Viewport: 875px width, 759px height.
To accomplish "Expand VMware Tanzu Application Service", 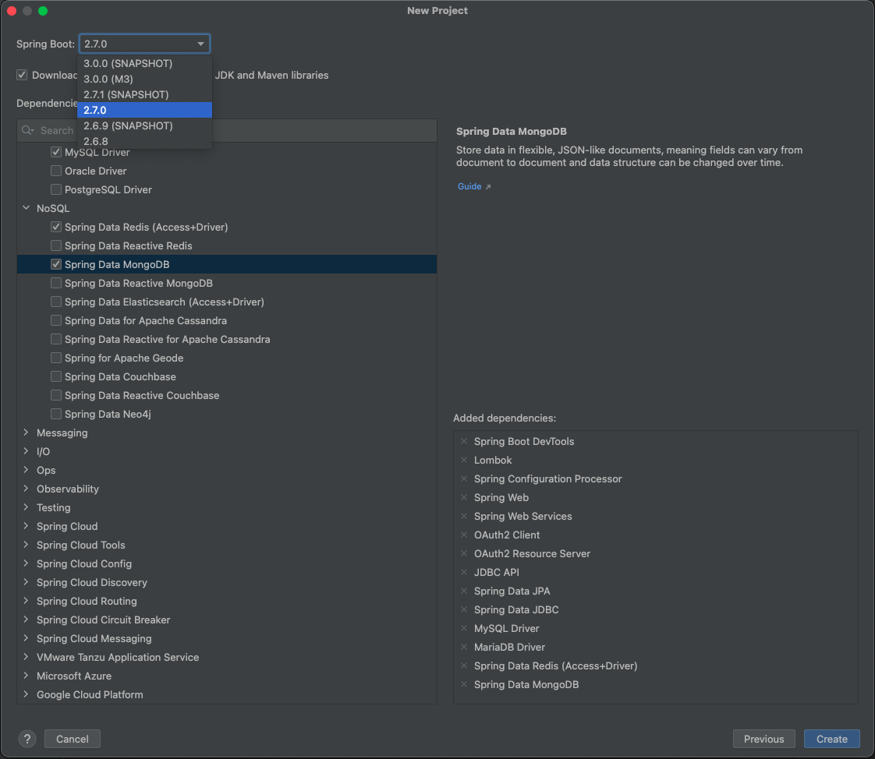I will (27, 657).
